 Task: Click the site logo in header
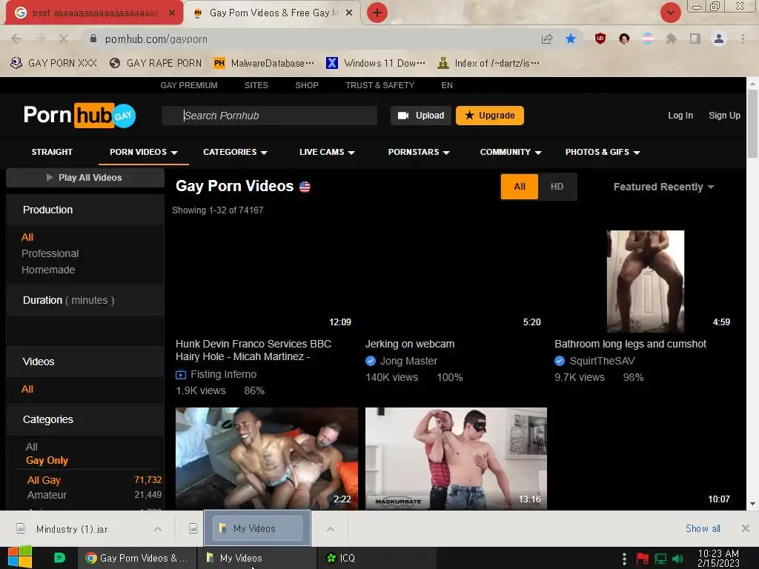tap(80, 115)
